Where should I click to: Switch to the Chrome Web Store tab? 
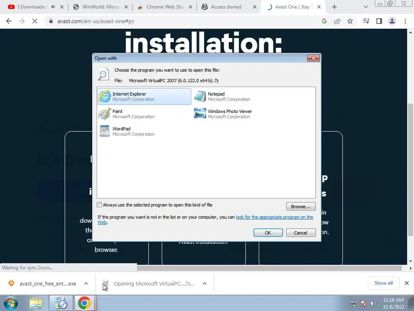[165, 7]
